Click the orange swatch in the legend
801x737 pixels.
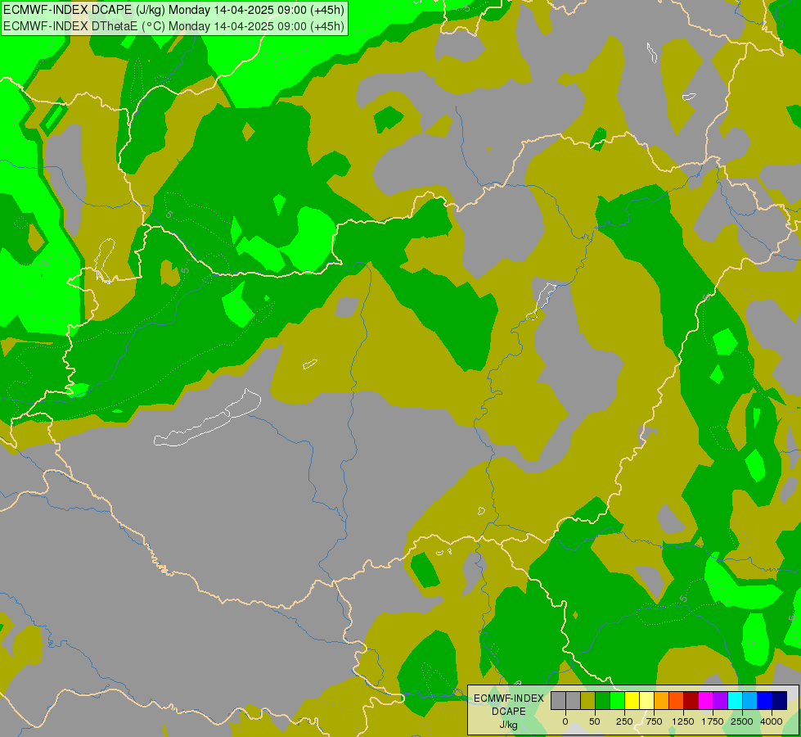662,701
